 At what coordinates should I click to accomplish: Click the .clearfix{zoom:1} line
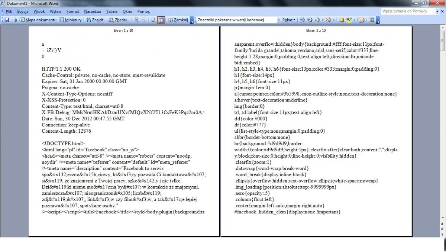point(253,162)
